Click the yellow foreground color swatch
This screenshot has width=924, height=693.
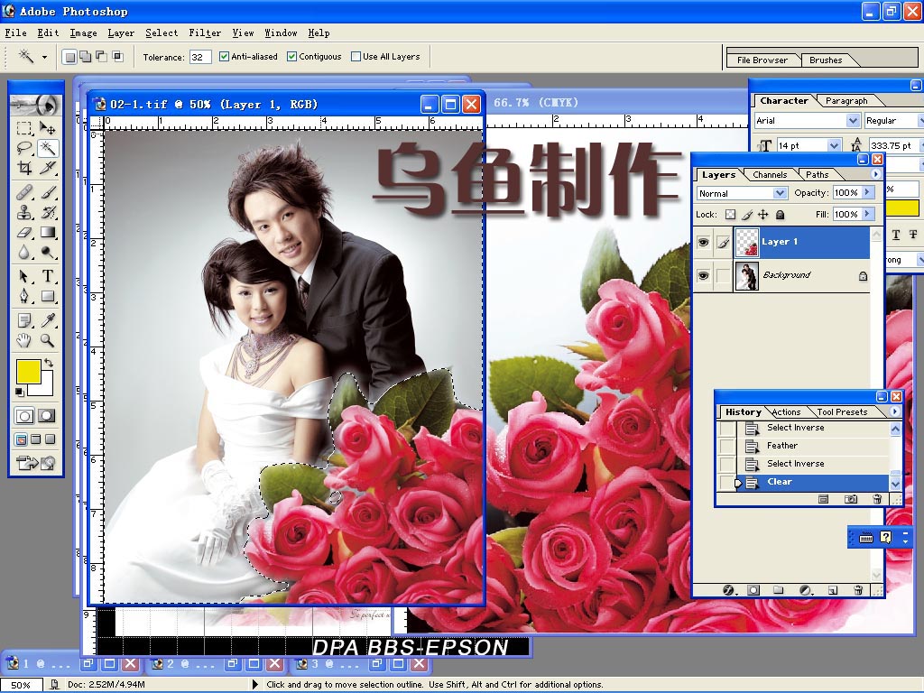(x=28, y=371)
